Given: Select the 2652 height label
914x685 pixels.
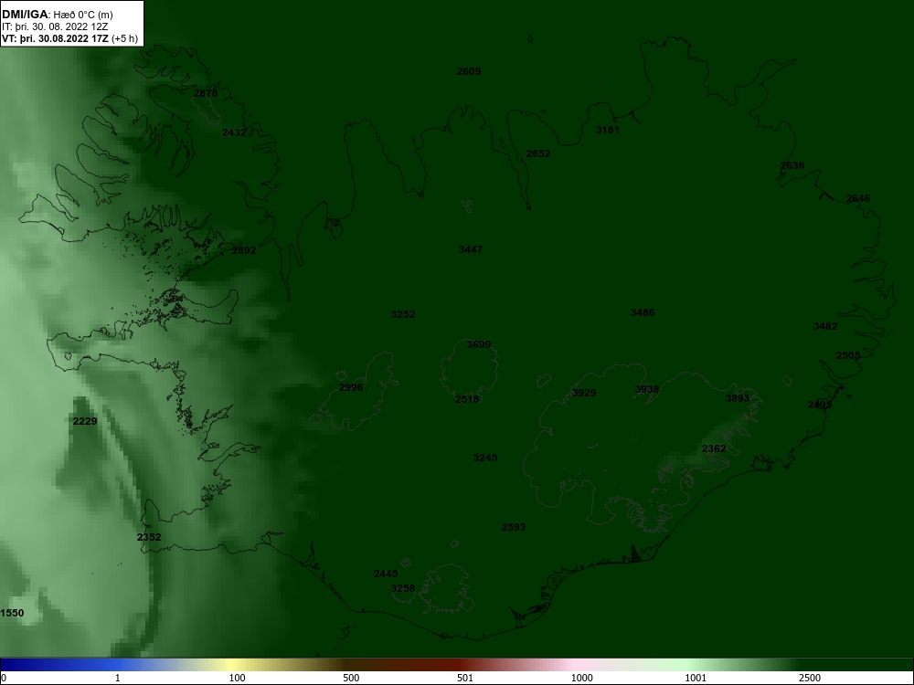Looking at the screenshot, I should point(538,153).
